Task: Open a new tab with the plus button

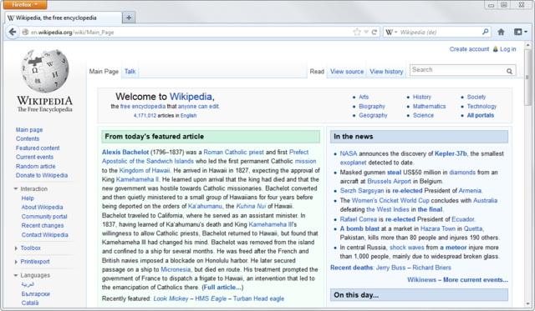Action: [x=129, y=18]
